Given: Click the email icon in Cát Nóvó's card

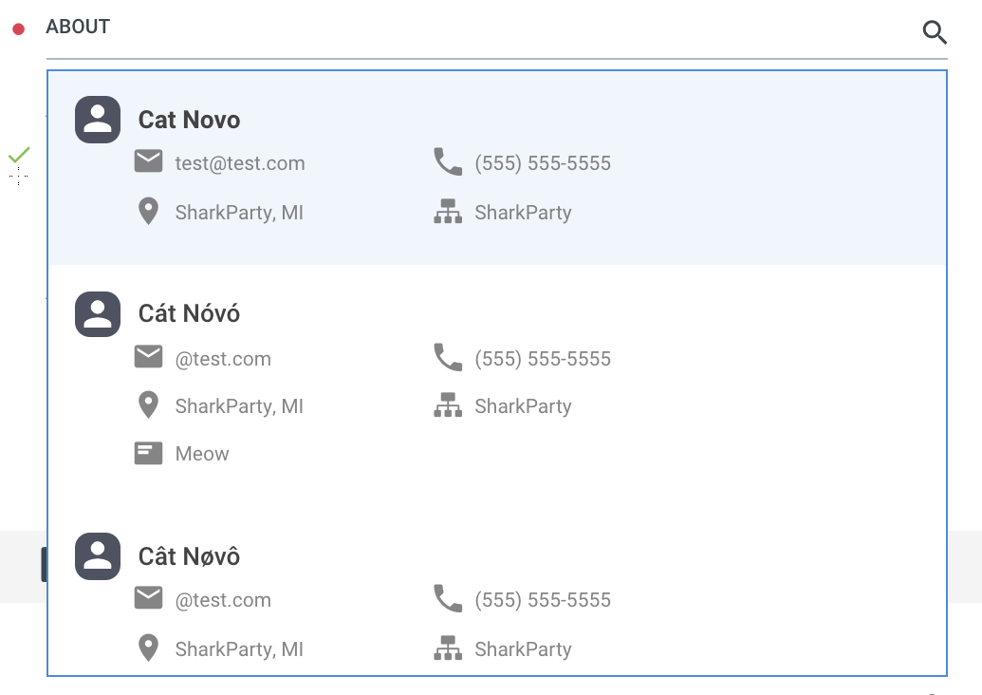Looking at the screenshot, I should [x=148, y=357].
